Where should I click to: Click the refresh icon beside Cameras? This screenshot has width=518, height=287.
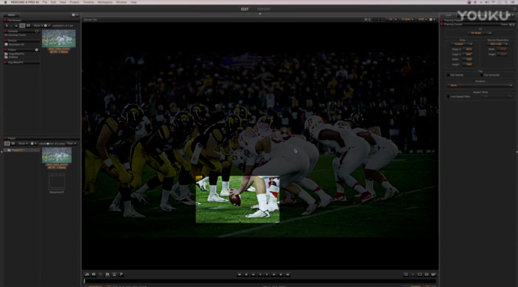(x=37, y=31)
